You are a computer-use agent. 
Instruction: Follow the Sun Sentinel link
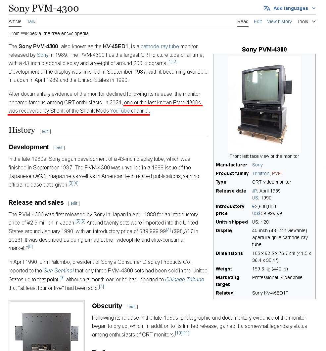[59, 271]
